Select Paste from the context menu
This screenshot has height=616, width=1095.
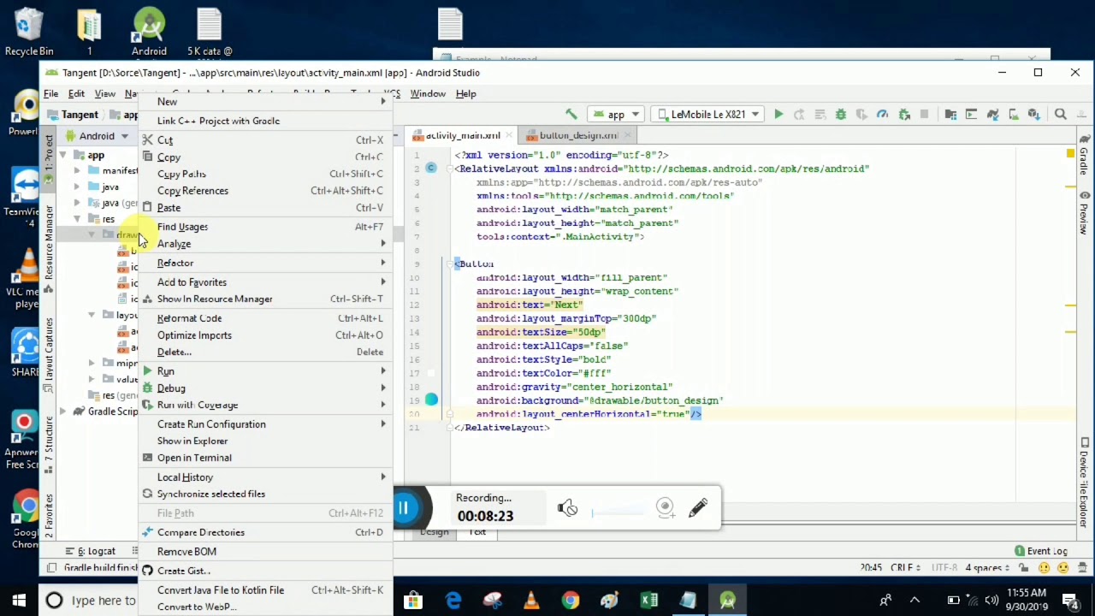(x=265, y=208)
